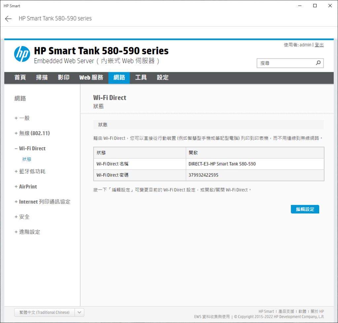Close the HP Smart window
Screen dimensions: 338x323
tap(330, 6)
